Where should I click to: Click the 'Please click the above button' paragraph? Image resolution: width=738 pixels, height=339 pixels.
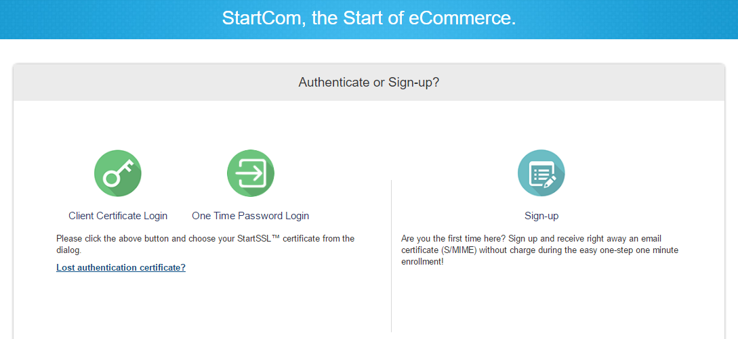coord(205,244)
